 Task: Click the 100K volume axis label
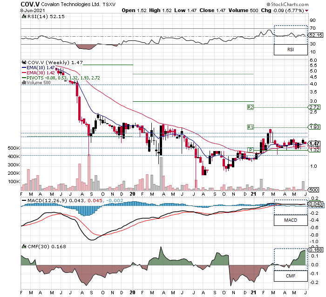pos(14,182)
